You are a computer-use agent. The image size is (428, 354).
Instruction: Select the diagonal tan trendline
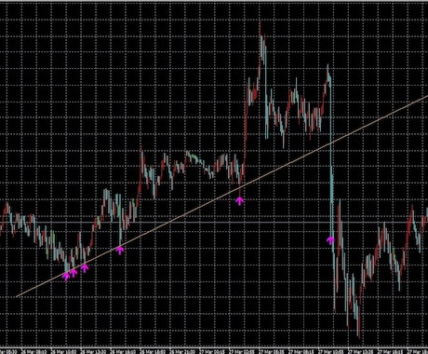coord(222,197)
